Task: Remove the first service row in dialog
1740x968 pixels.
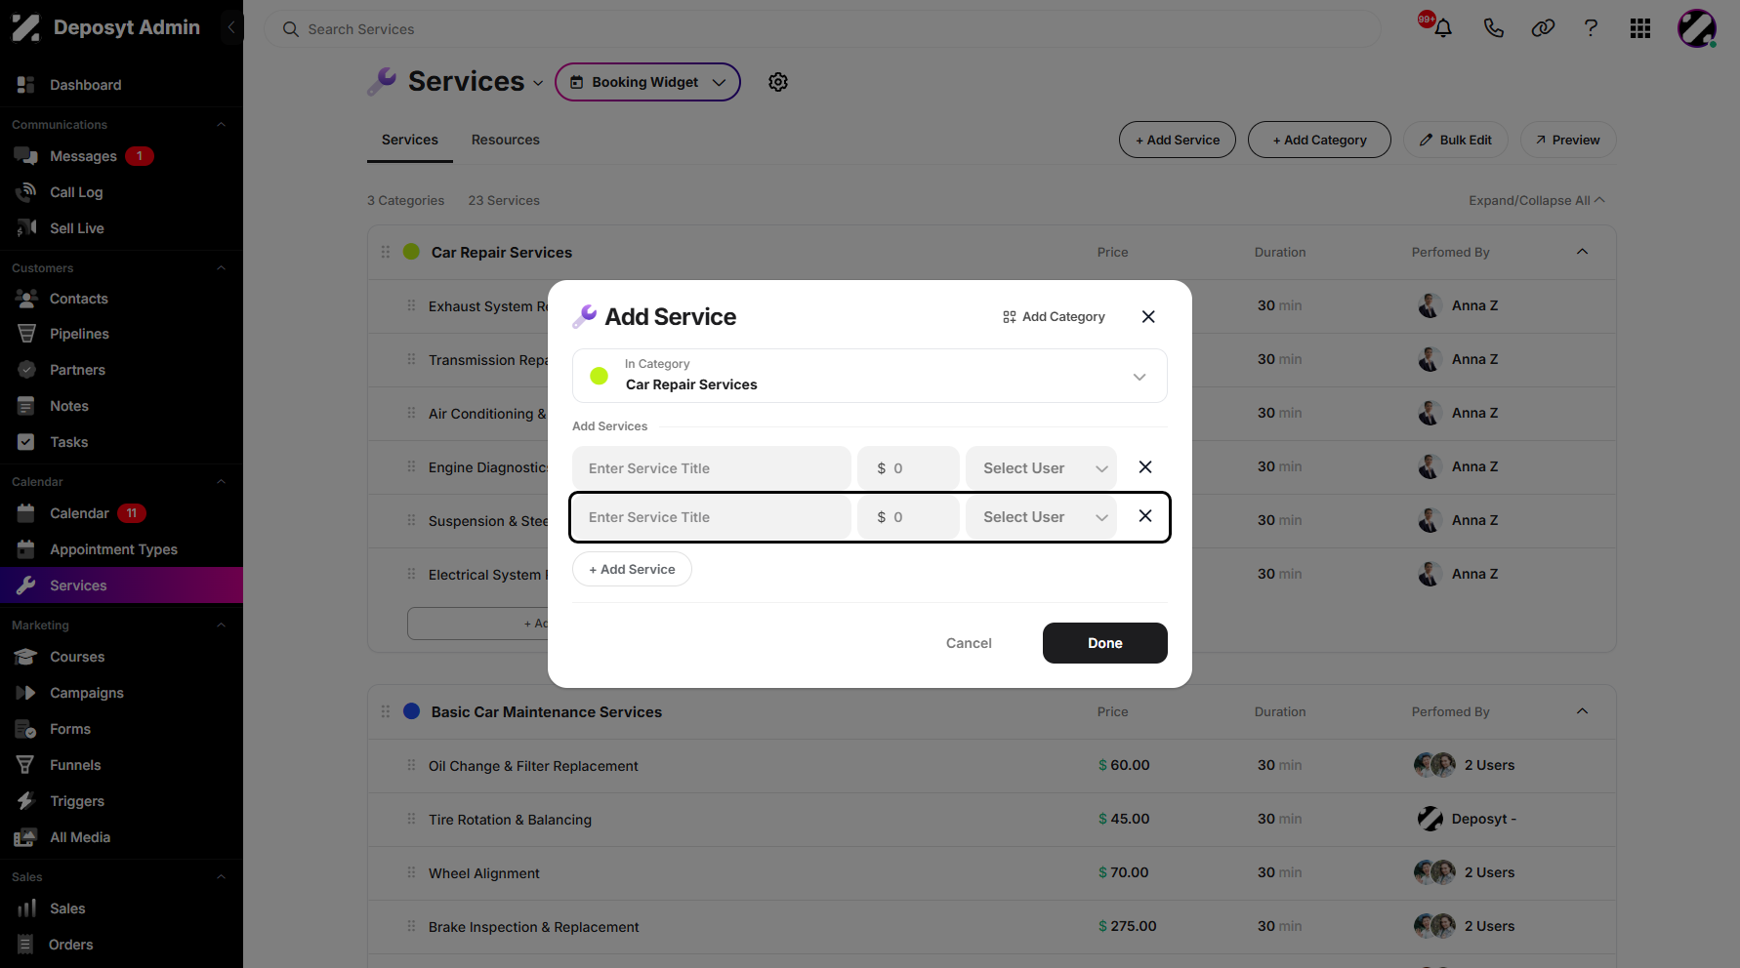Action: coord(1145,467)
